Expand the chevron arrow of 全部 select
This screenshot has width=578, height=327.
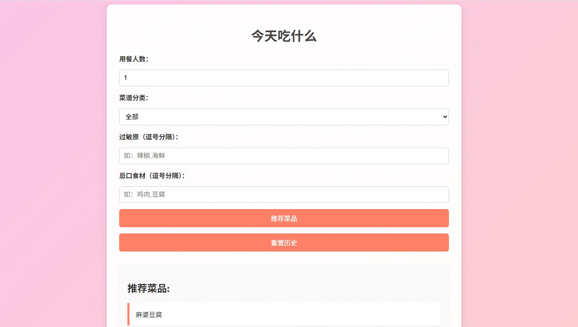[445, 117]
